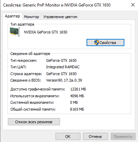
Task: Cancel with the Отмена button
Action: click(x=95, y=137)
